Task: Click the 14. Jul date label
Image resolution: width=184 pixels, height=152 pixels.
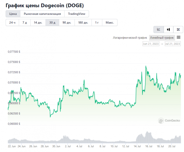Action: coord(137,146)
